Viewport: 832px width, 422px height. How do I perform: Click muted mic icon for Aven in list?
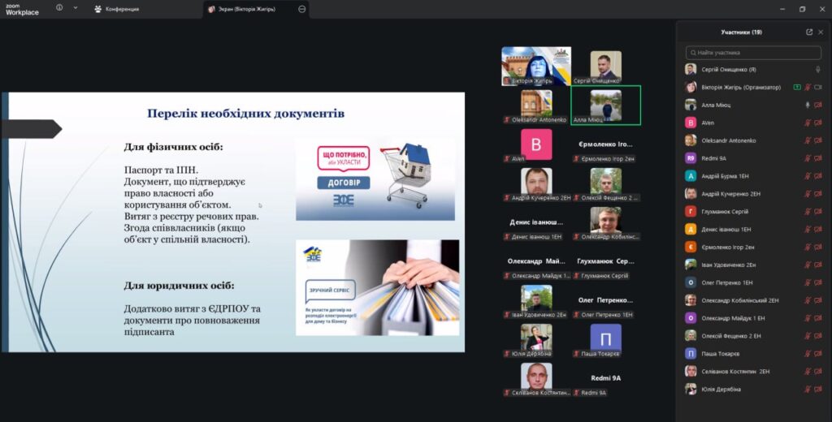pos(808,123)
